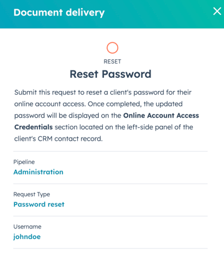
Task: Click the johndoe username value
Action: pos(27,237)
